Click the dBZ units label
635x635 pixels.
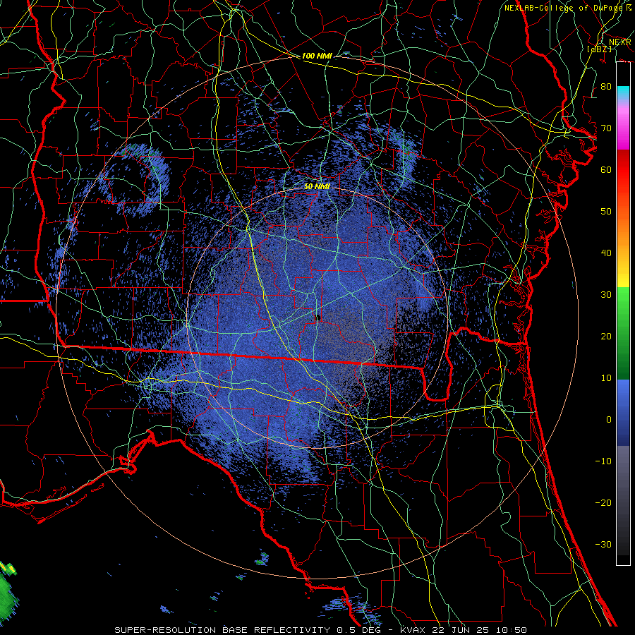tap(599, 49)
